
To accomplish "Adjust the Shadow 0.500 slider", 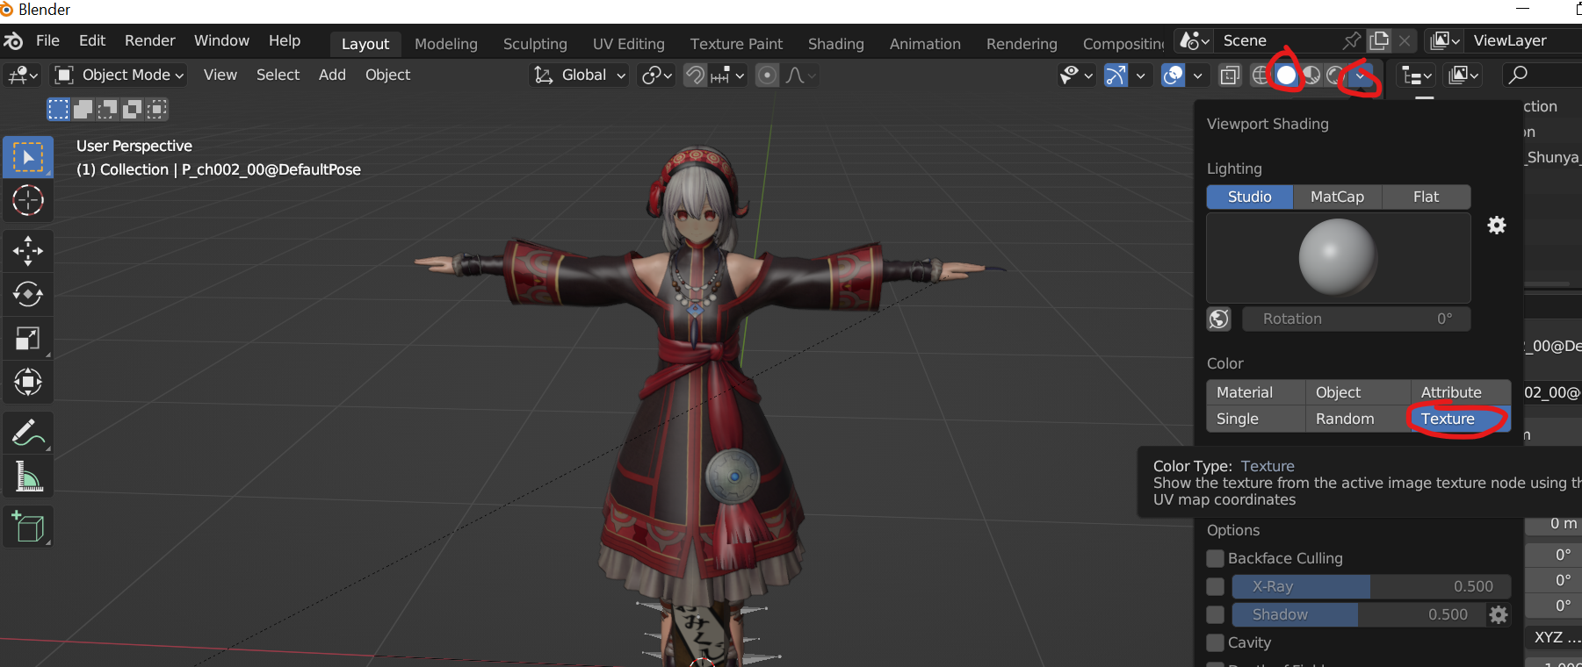I will tap(1359, 615).
